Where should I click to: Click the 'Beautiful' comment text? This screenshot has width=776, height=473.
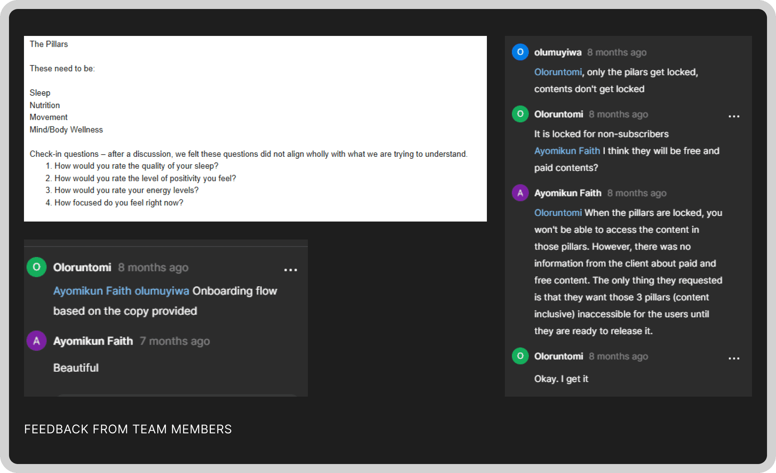click(76, 367)
